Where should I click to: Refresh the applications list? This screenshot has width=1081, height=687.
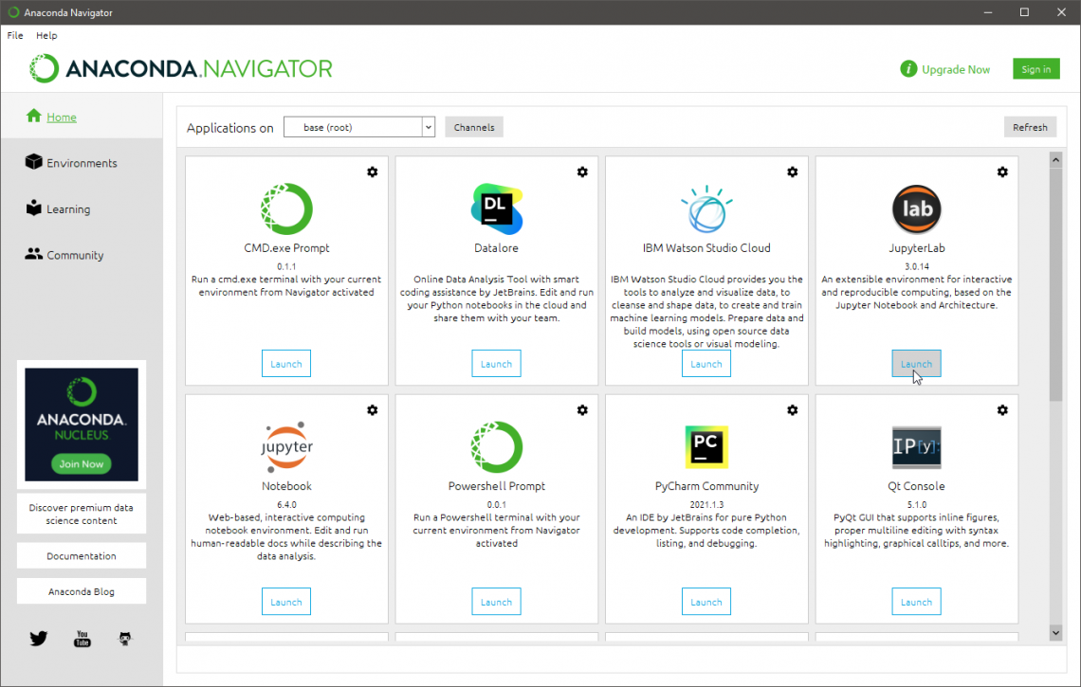pos(1030,126)
